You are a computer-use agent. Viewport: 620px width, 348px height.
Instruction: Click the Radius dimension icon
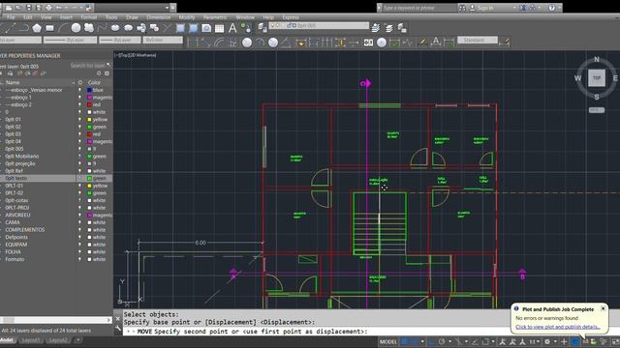click(247, 43)
